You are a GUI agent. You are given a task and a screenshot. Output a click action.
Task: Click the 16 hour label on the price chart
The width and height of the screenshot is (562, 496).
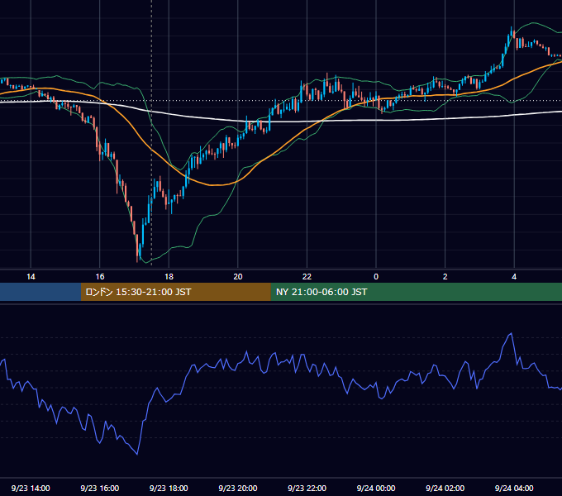point(100,277)
